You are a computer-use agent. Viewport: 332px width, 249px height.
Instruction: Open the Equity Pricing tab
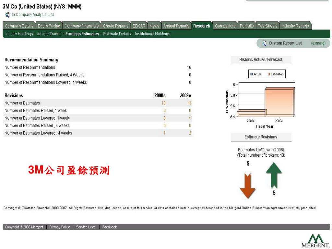tap(49, 26)
